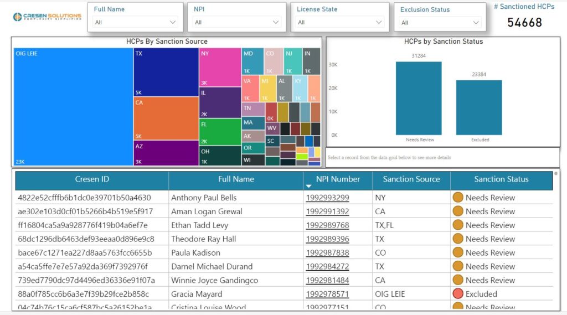Screen dimensions: 567x315
Task: Click orange status icon for Winnie Joyce Gandingco
Action: click(458, 280)
